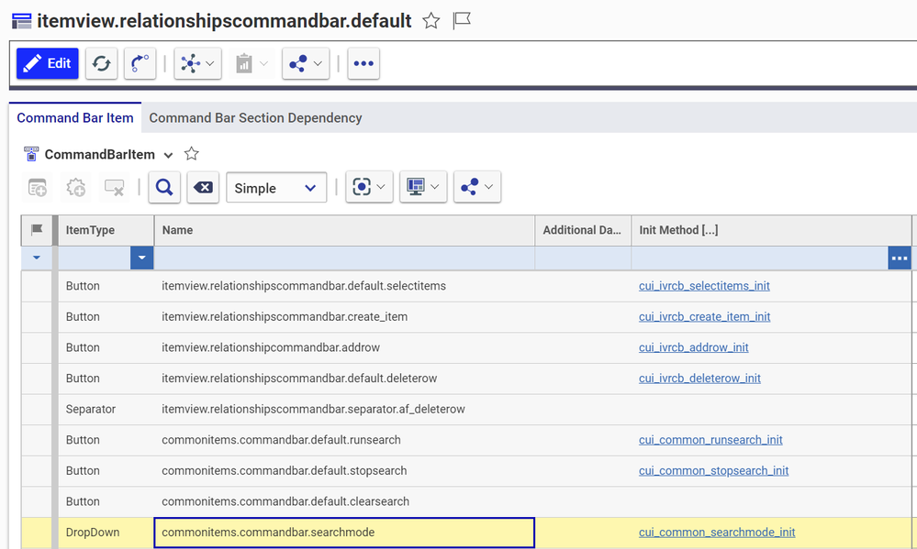Screen dimensions: 917x549
Task: Open the Simple search mode dropdown
Action: coord(276,188)
